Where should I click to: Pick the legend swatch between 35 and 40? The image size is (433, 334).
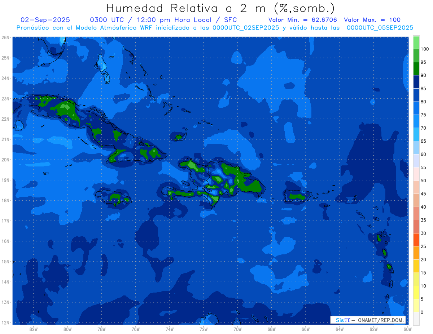tap(416, 213)
